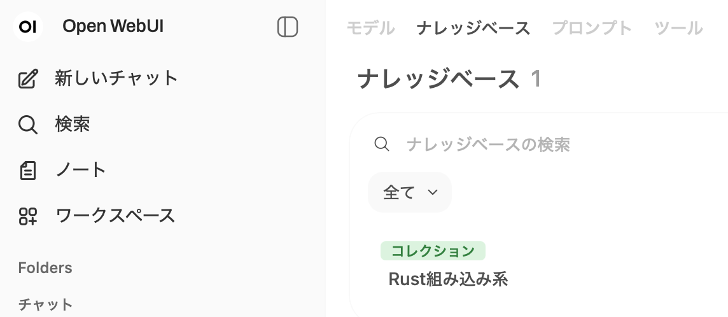Click the Open WebUI logo icon
728x317 pixels.
27,27
